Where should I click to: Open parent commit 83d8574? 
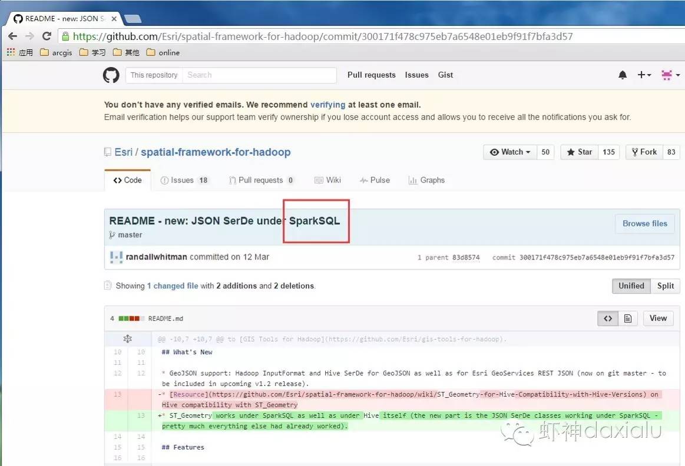coord(466,258)
